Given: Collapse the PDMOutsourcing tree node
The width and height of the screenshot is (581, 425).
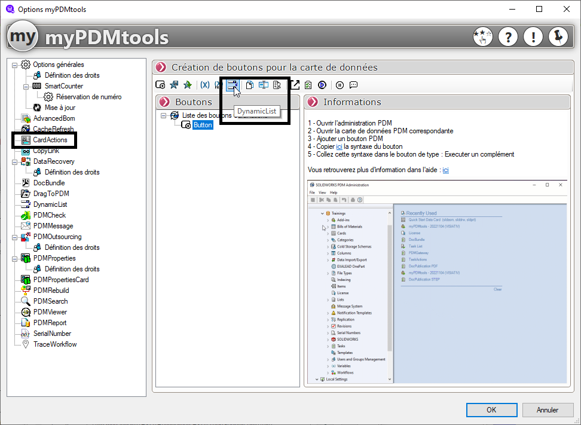Looking at the screenshot, I should pos(16,237).
